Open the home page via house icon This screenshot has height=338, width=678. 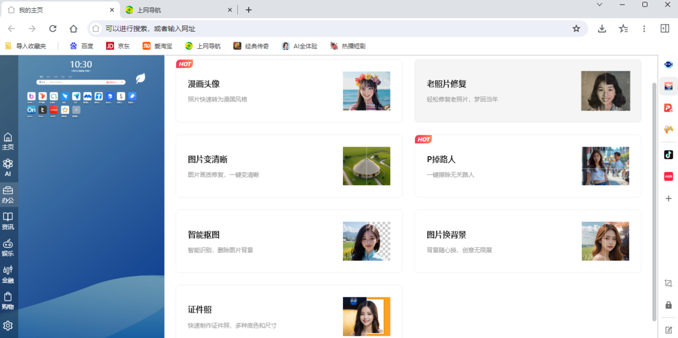pos(73,29)
